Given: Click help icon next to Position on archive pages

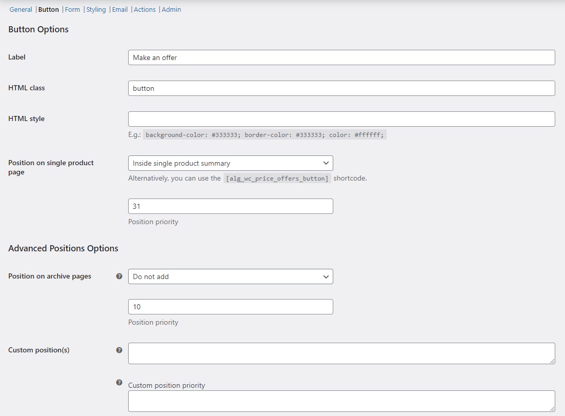Looking at the screenshot, I should pos(119,276).
